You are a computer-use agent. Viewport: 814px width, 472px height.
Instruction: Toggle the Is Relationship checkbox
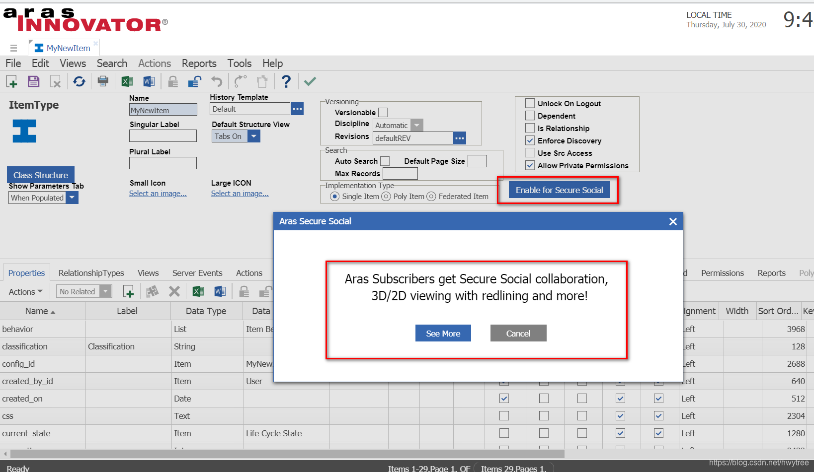[x=530, y=128]
